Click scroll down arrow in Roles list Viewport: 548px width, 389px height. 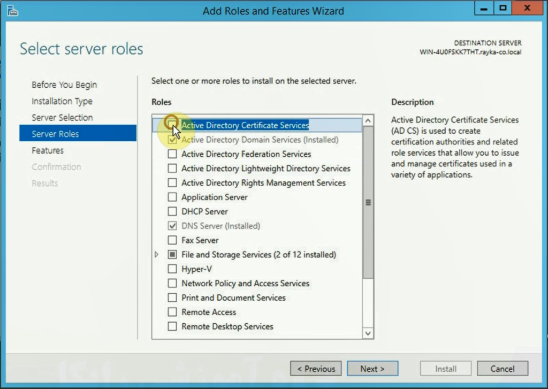[x=368, y=333]
